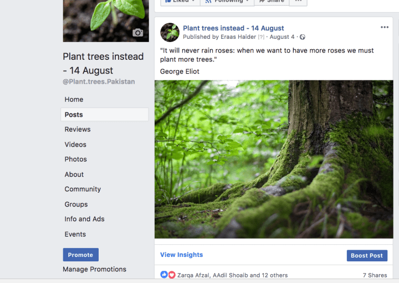Click the public globe audience icon

tap(303, 37)
